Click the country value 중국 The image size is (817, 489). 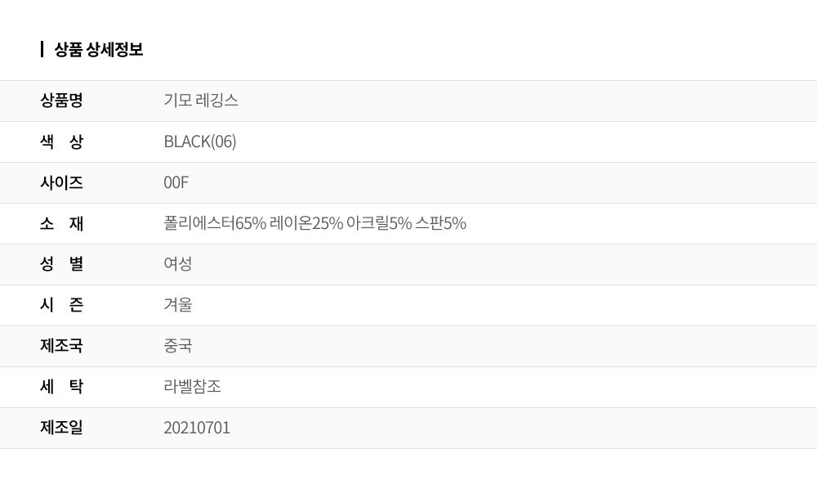click(178, 346)
